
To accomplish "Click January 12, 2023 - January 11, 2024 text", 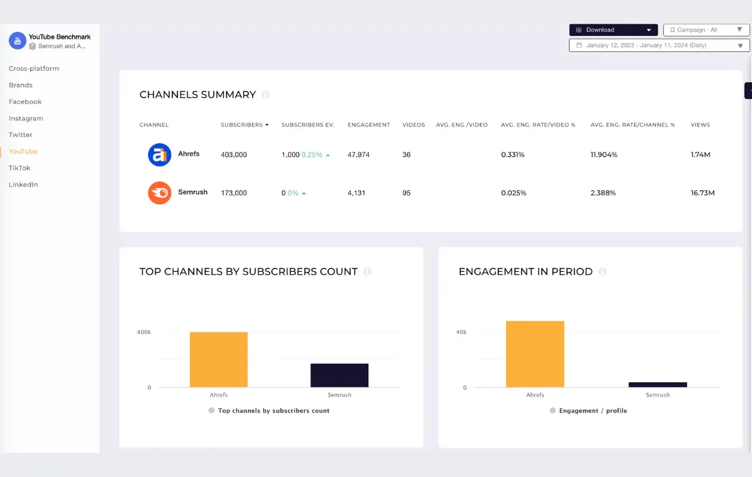I will tap(646, 45).
